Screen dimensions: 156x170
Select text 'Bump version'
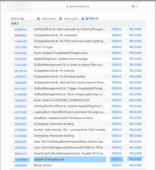[x=43, y=165]
